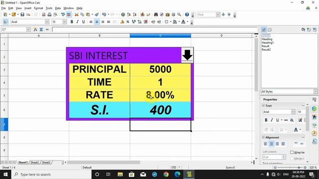
Task: Click the Cut scissors icon
Action: 76,14
